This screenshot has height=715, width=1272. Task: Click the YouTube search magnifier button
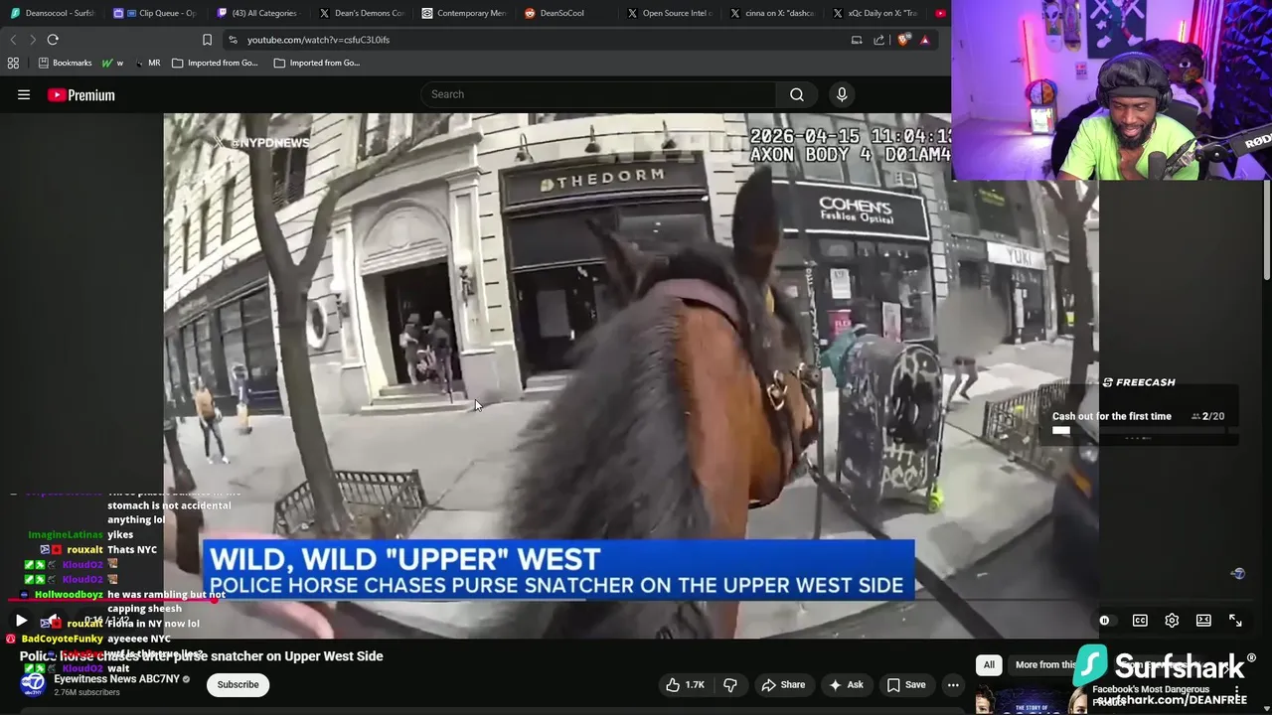(x=797, y=94)
